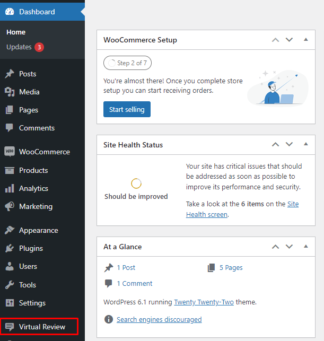
Task: Click the Should be improved label
Action: point(136,197)
